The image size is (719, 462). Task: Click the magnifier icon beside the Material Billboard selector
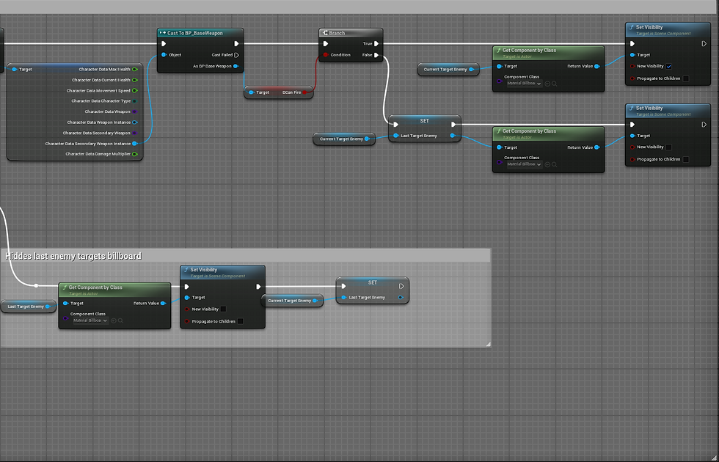(554, 84)
